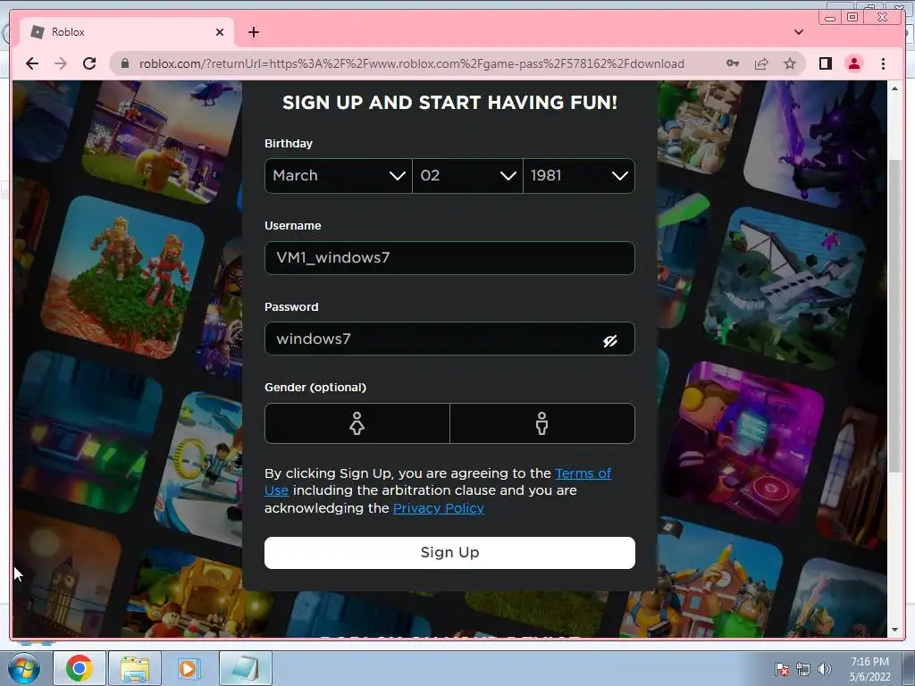Click the green bush robots game thumbnail
915x686 pixels.
[123, 277]
